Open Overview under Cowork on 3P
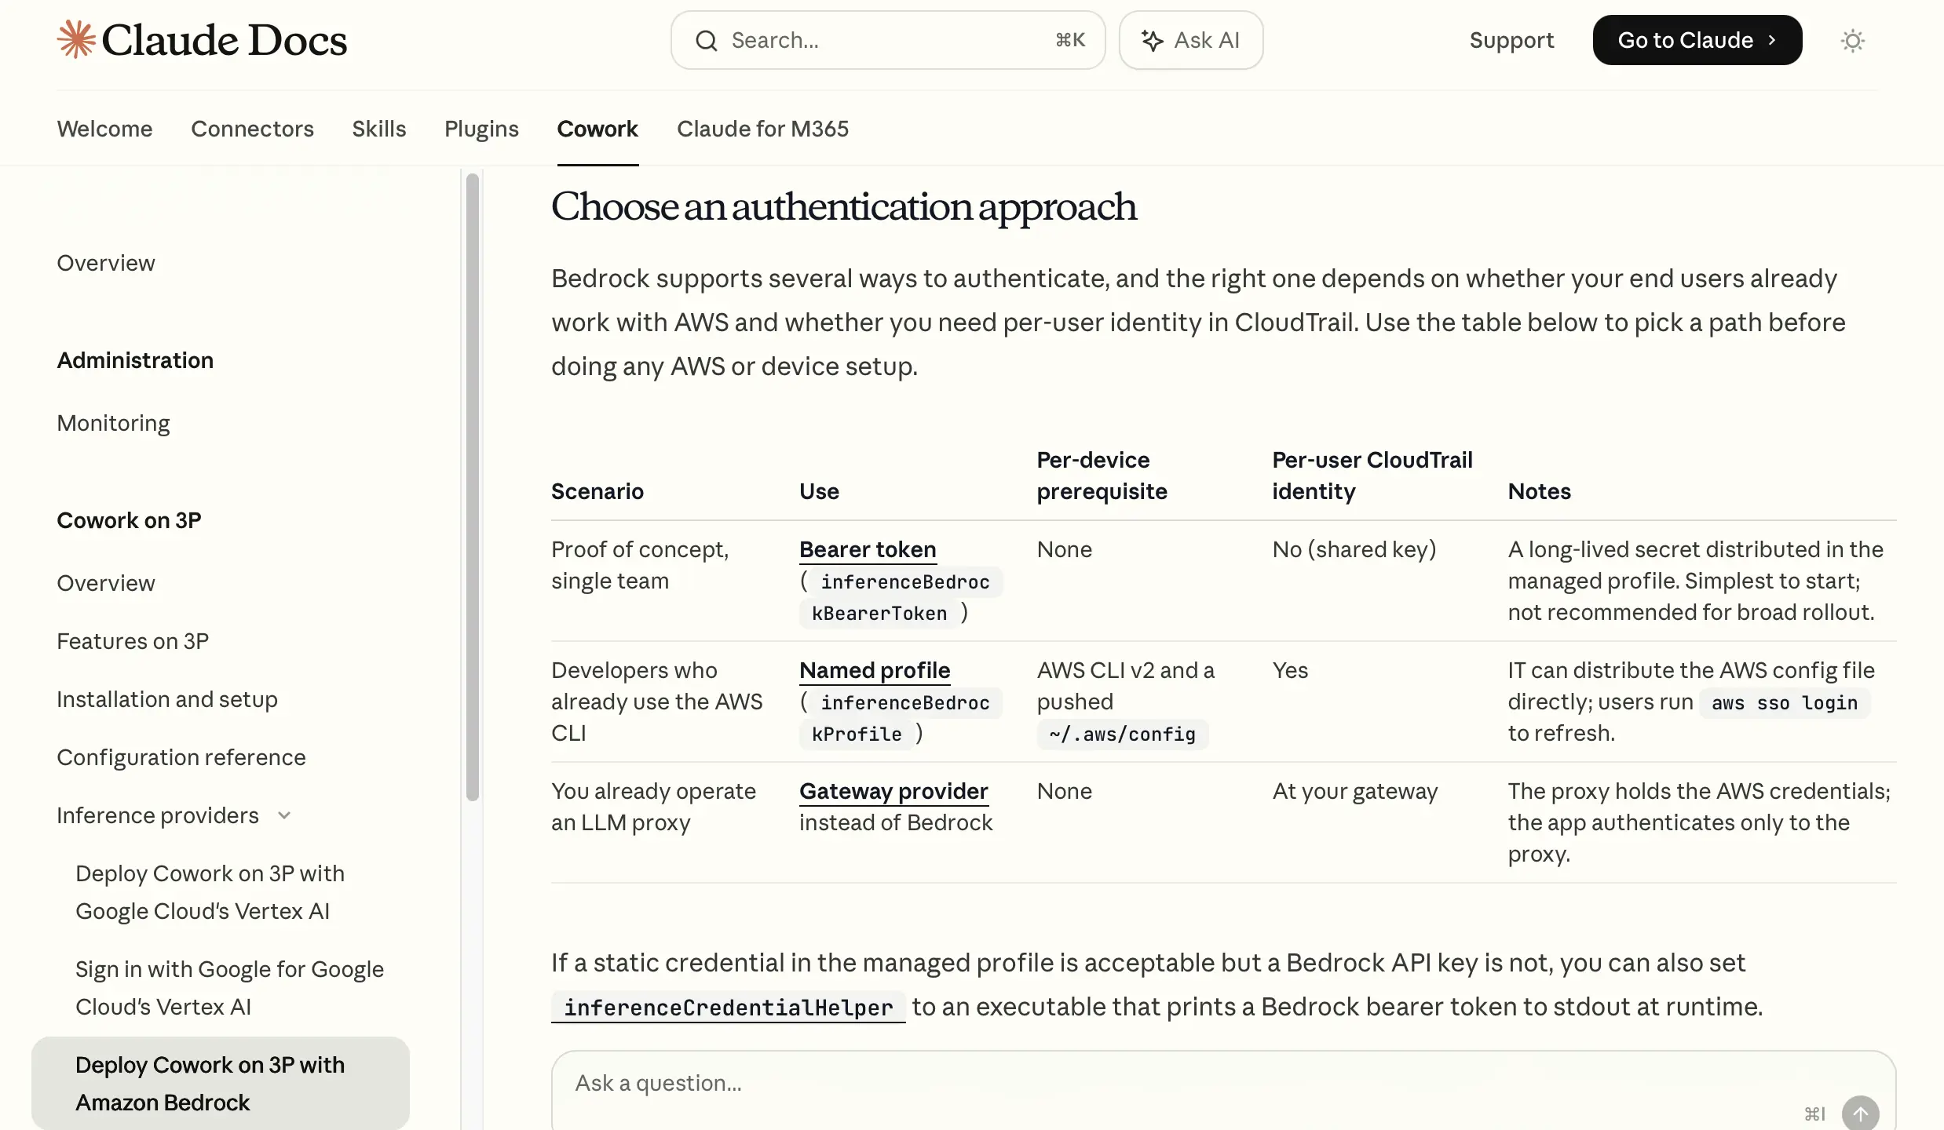 coord(106,583)
